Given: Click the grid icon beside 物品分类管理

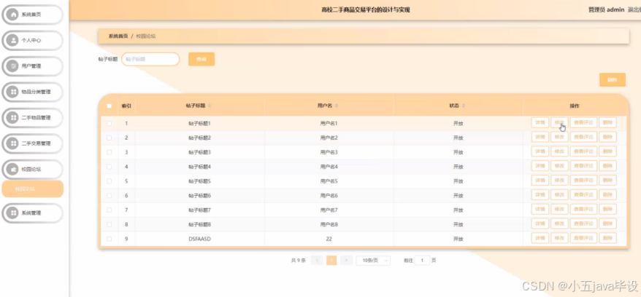Looking at the screenshot, I should (x=13, y=92).
